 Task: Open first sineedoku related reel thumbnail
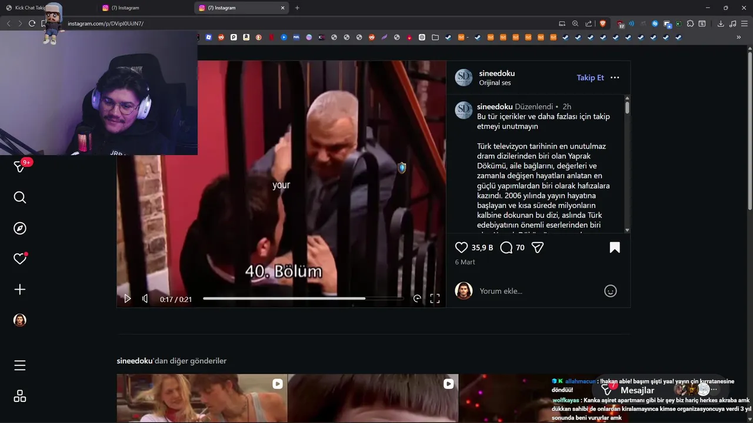coord(202,398)
